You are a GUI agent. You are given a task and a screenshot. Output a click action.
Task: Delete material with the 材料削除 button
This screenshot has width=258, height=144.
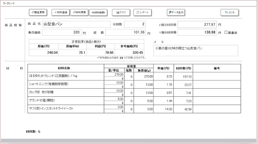[x=98, y=12]
